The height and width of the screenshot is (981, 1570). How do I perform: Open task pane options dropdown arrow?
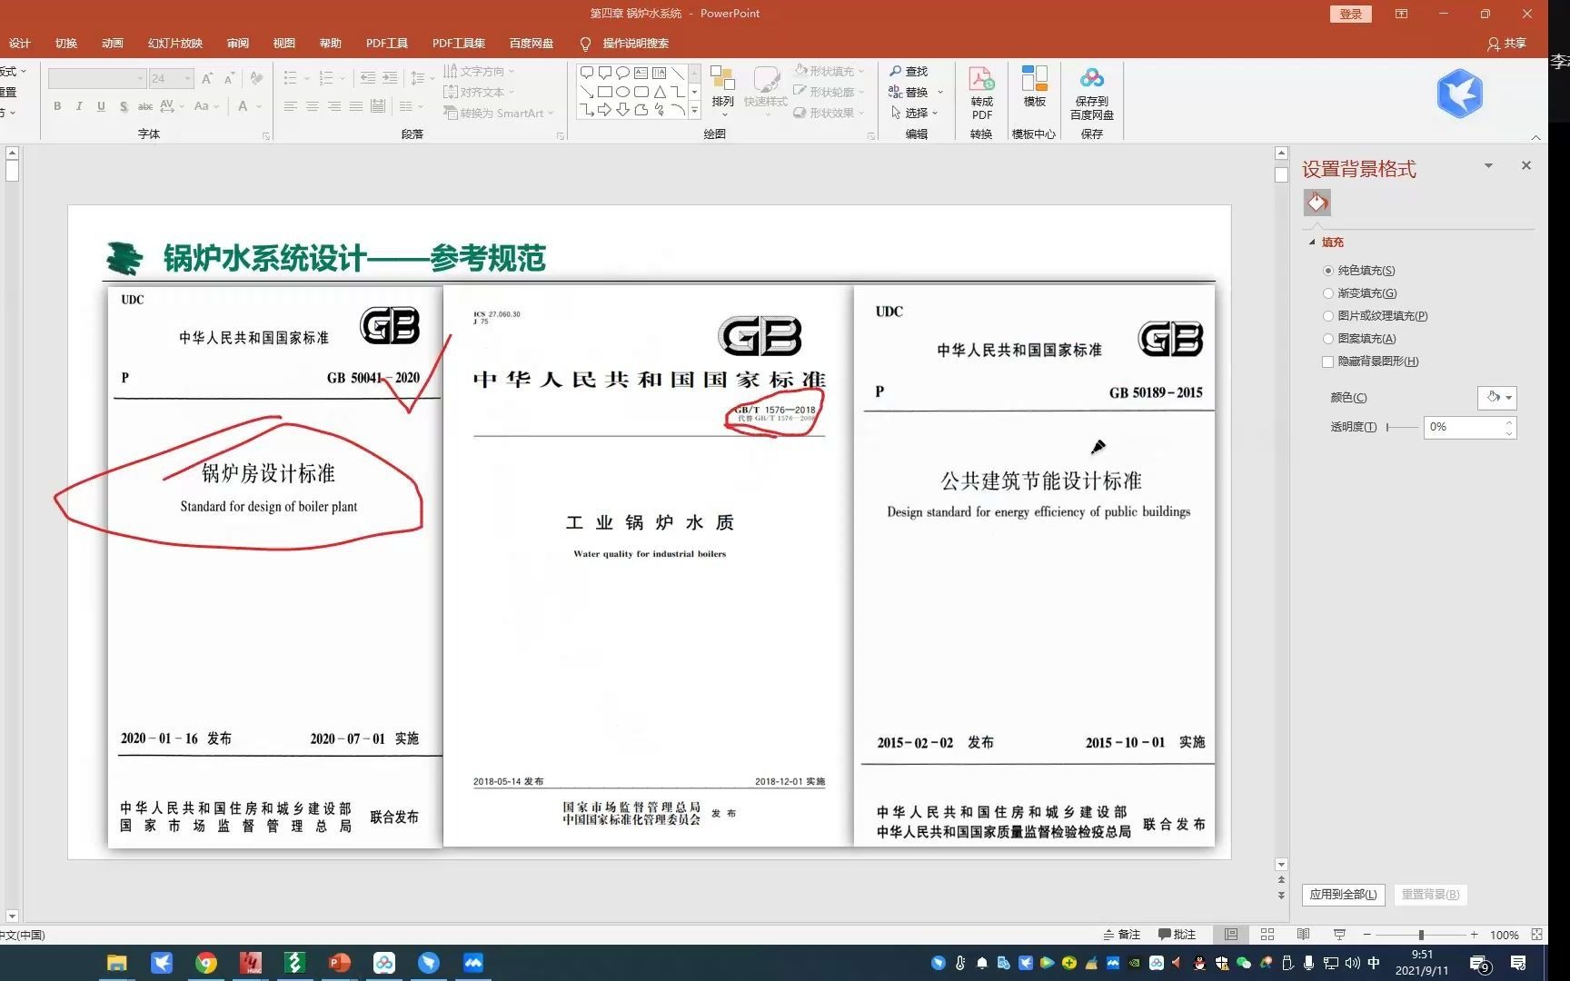tap(1488, 165)
